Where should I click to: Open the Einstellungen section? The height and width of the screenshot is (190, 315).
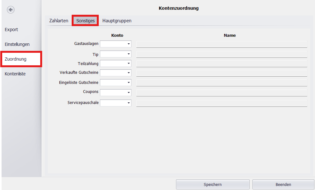[x=17, y=44]
